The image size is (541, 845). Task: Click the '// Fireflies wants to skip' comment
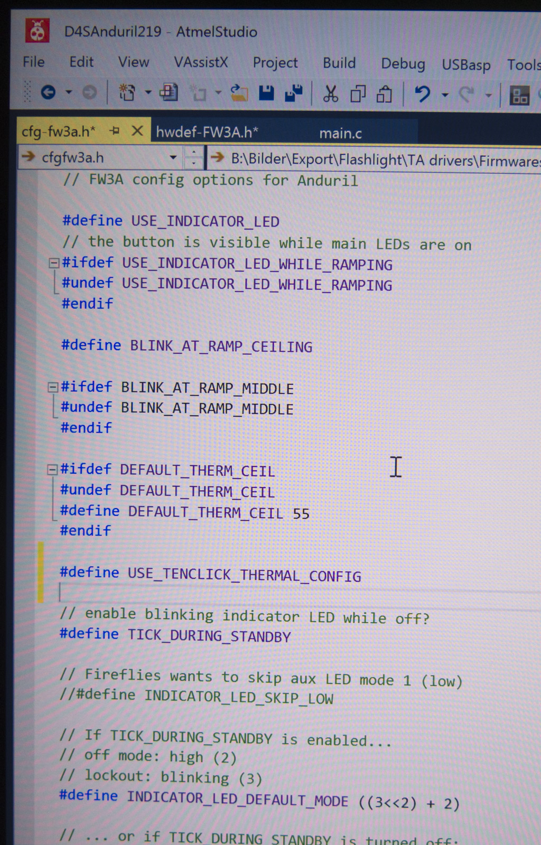pos(261,678)
